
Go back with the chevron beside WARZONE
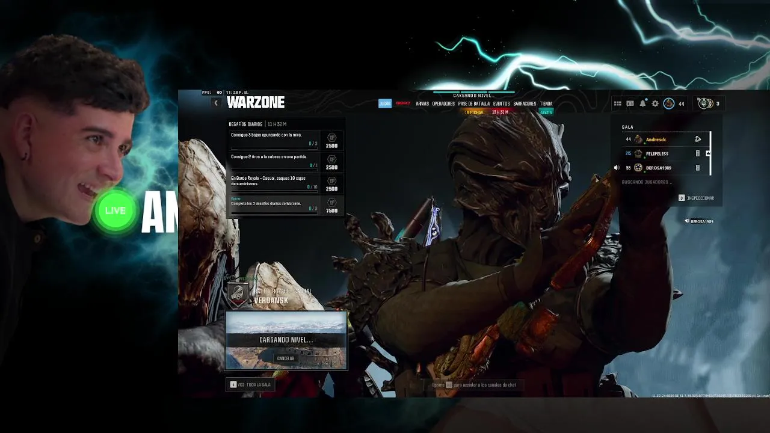coord(216,103)
